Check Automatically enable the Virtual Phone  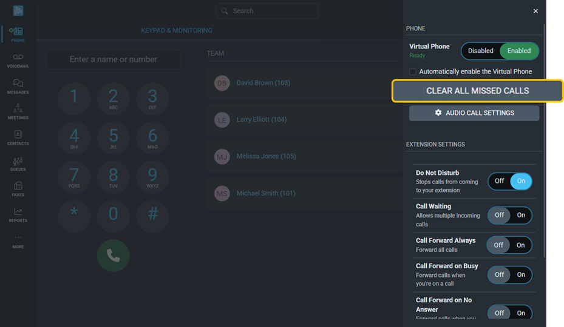[x=413, y=72]
